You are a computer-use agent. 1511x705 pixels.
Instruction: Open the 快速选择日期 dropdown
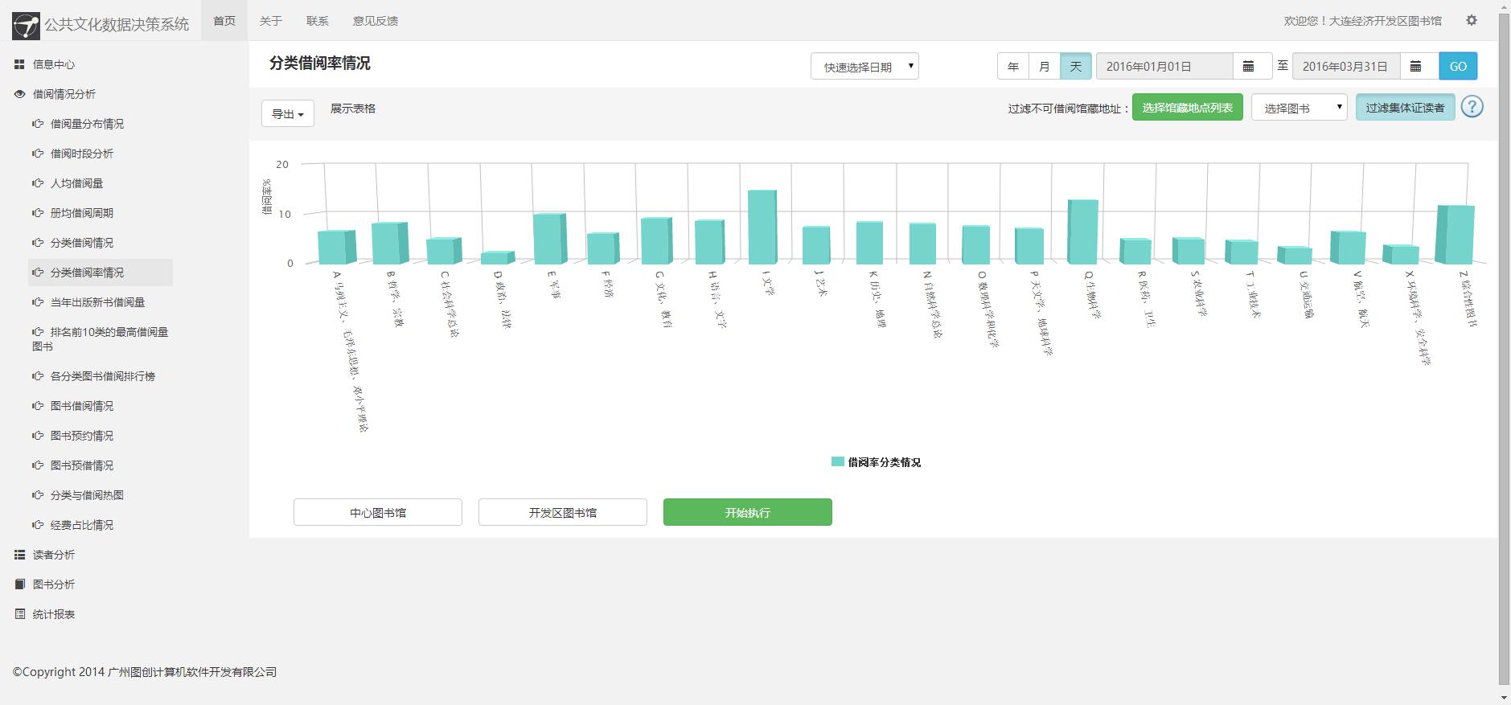coord(864,67)
